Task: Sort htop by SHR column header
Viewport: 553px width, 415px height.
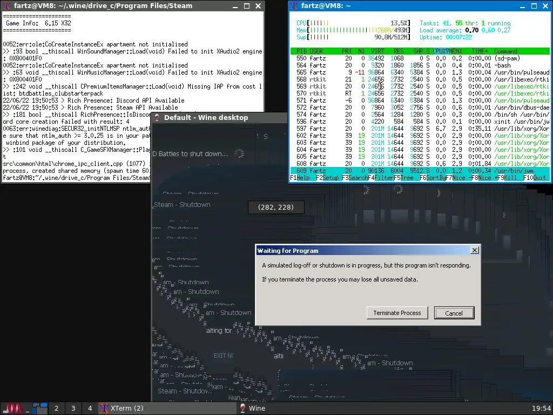Action: click(418, 51)
